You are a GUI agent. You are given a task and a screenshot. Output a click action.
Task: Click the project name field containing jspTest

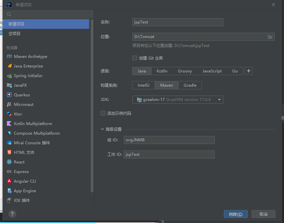click(178, 22)
